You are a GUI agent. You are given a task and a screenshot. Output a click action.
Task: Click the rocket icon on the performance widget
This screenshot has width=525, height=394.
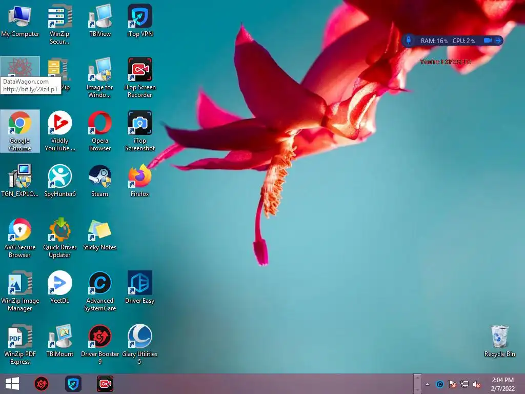[409, 40]
